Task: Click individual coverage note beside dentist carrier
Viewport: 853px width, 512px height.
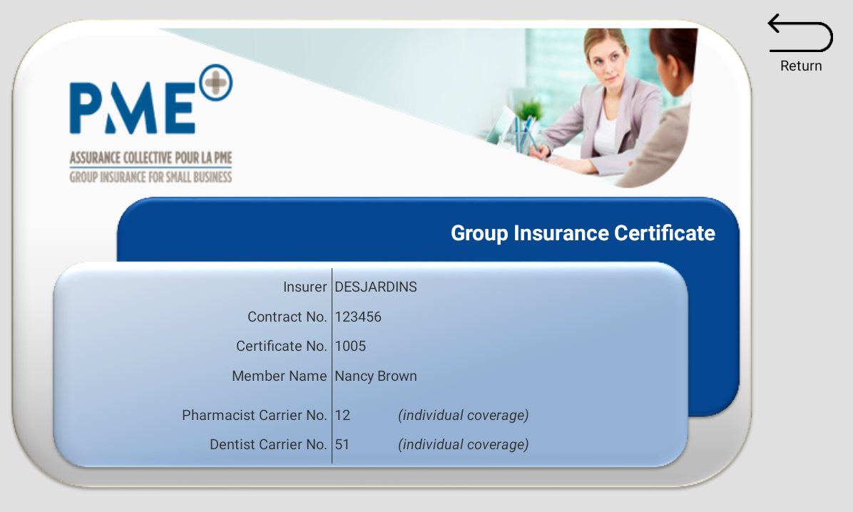Action: (x=464, y=444)
